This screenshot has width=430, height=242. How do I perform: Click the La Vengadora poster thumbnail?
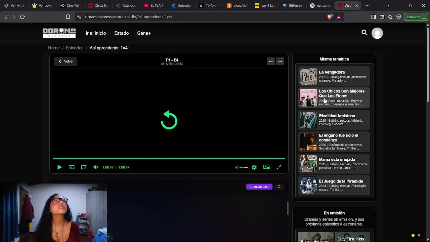308,76
